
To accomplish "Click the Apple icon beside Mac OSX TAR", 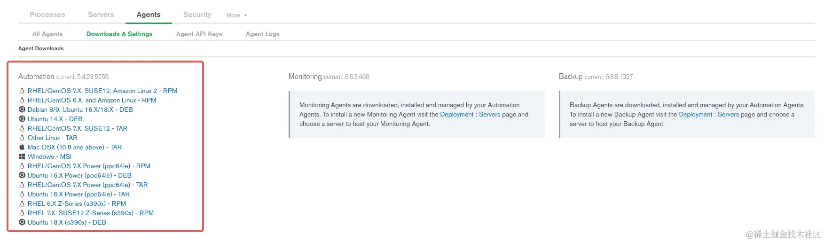I will click(22, 147).
